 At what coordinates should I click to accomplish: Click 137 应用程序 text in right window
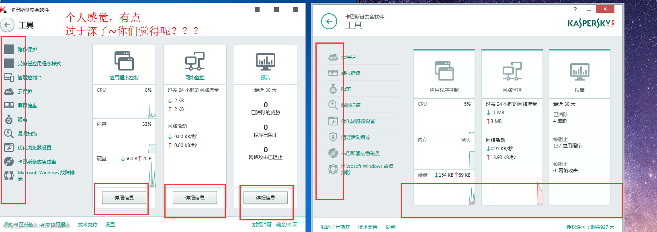(567, 146)
